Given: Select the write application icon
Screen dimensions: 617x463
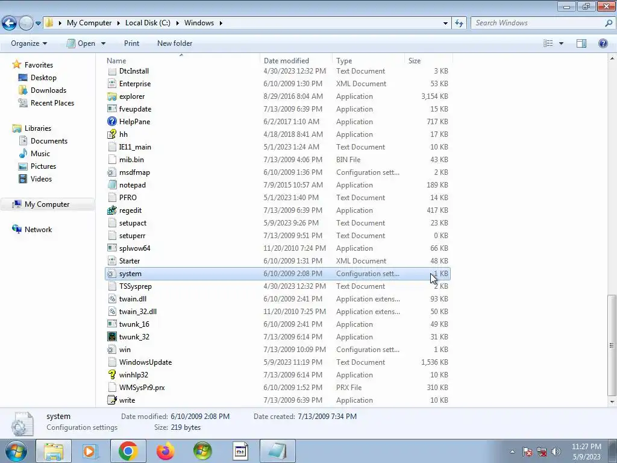Looking at the screenshot, I should pos(112,400).
